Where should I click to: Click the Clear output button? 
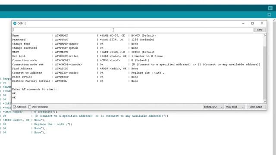(256, 107)
